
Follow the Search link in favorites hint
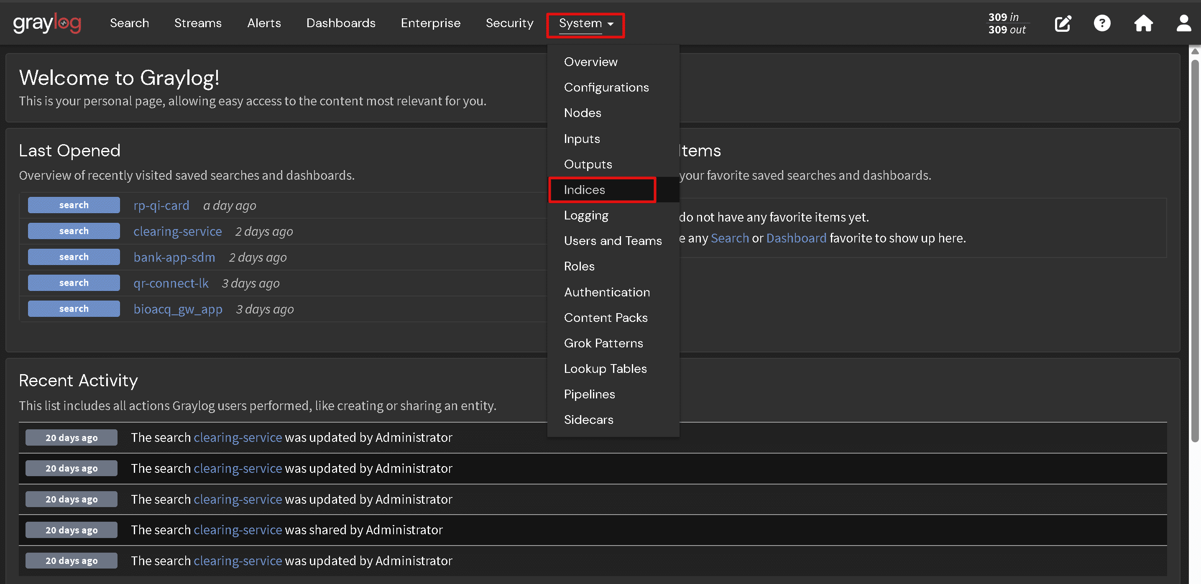pyautogui.click(x=730, y=238)
